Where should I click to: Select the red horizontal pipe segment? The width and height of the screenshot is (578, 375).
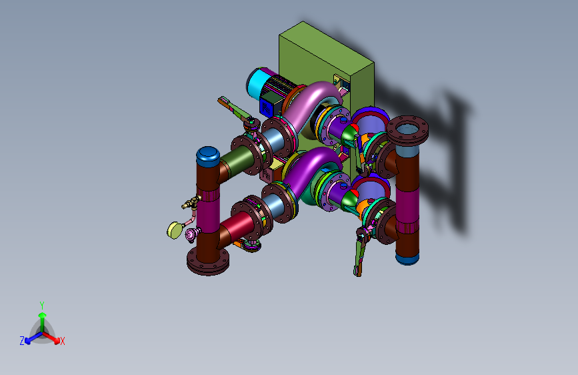pos(239,226)
